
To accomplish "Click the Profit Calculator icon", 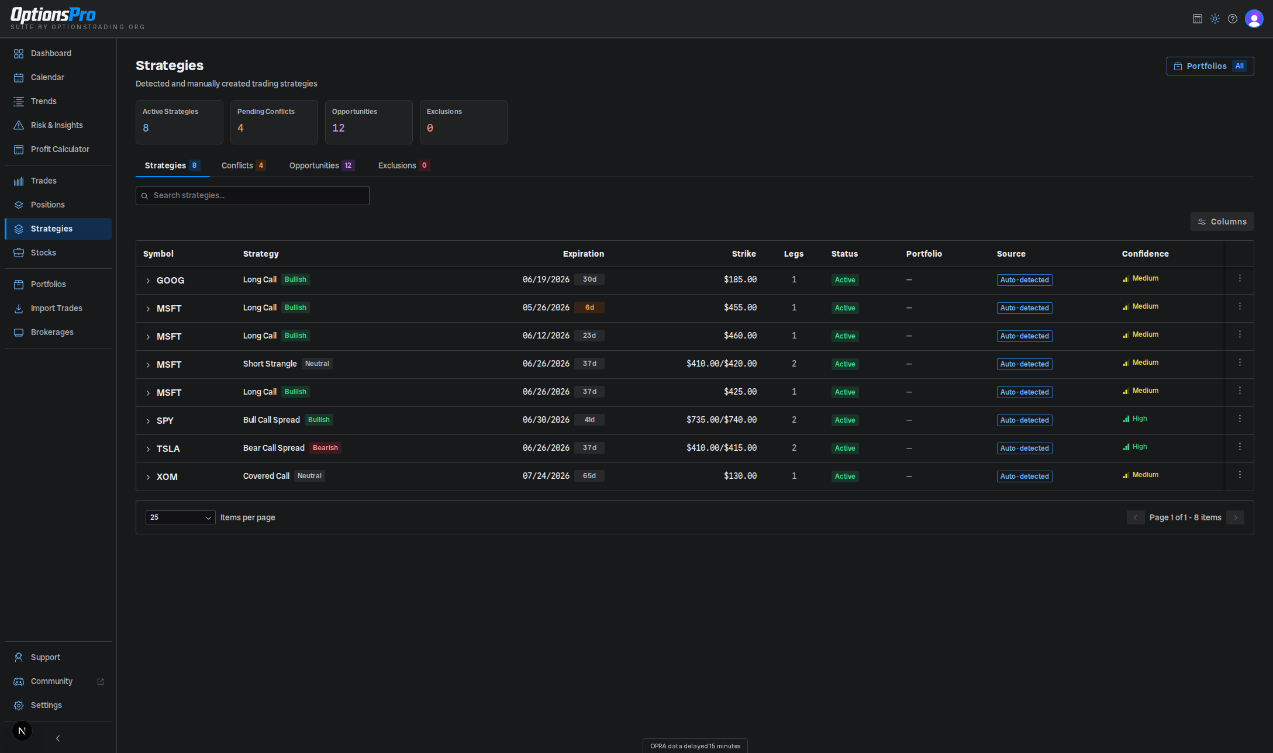I will (19, 150).
